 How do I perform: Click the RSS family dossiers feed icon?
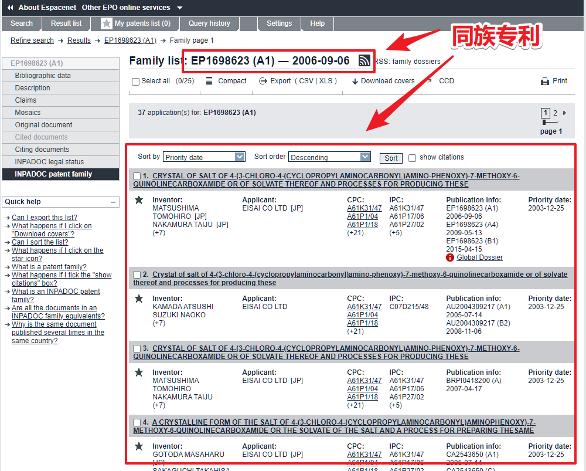click(364, 60)
